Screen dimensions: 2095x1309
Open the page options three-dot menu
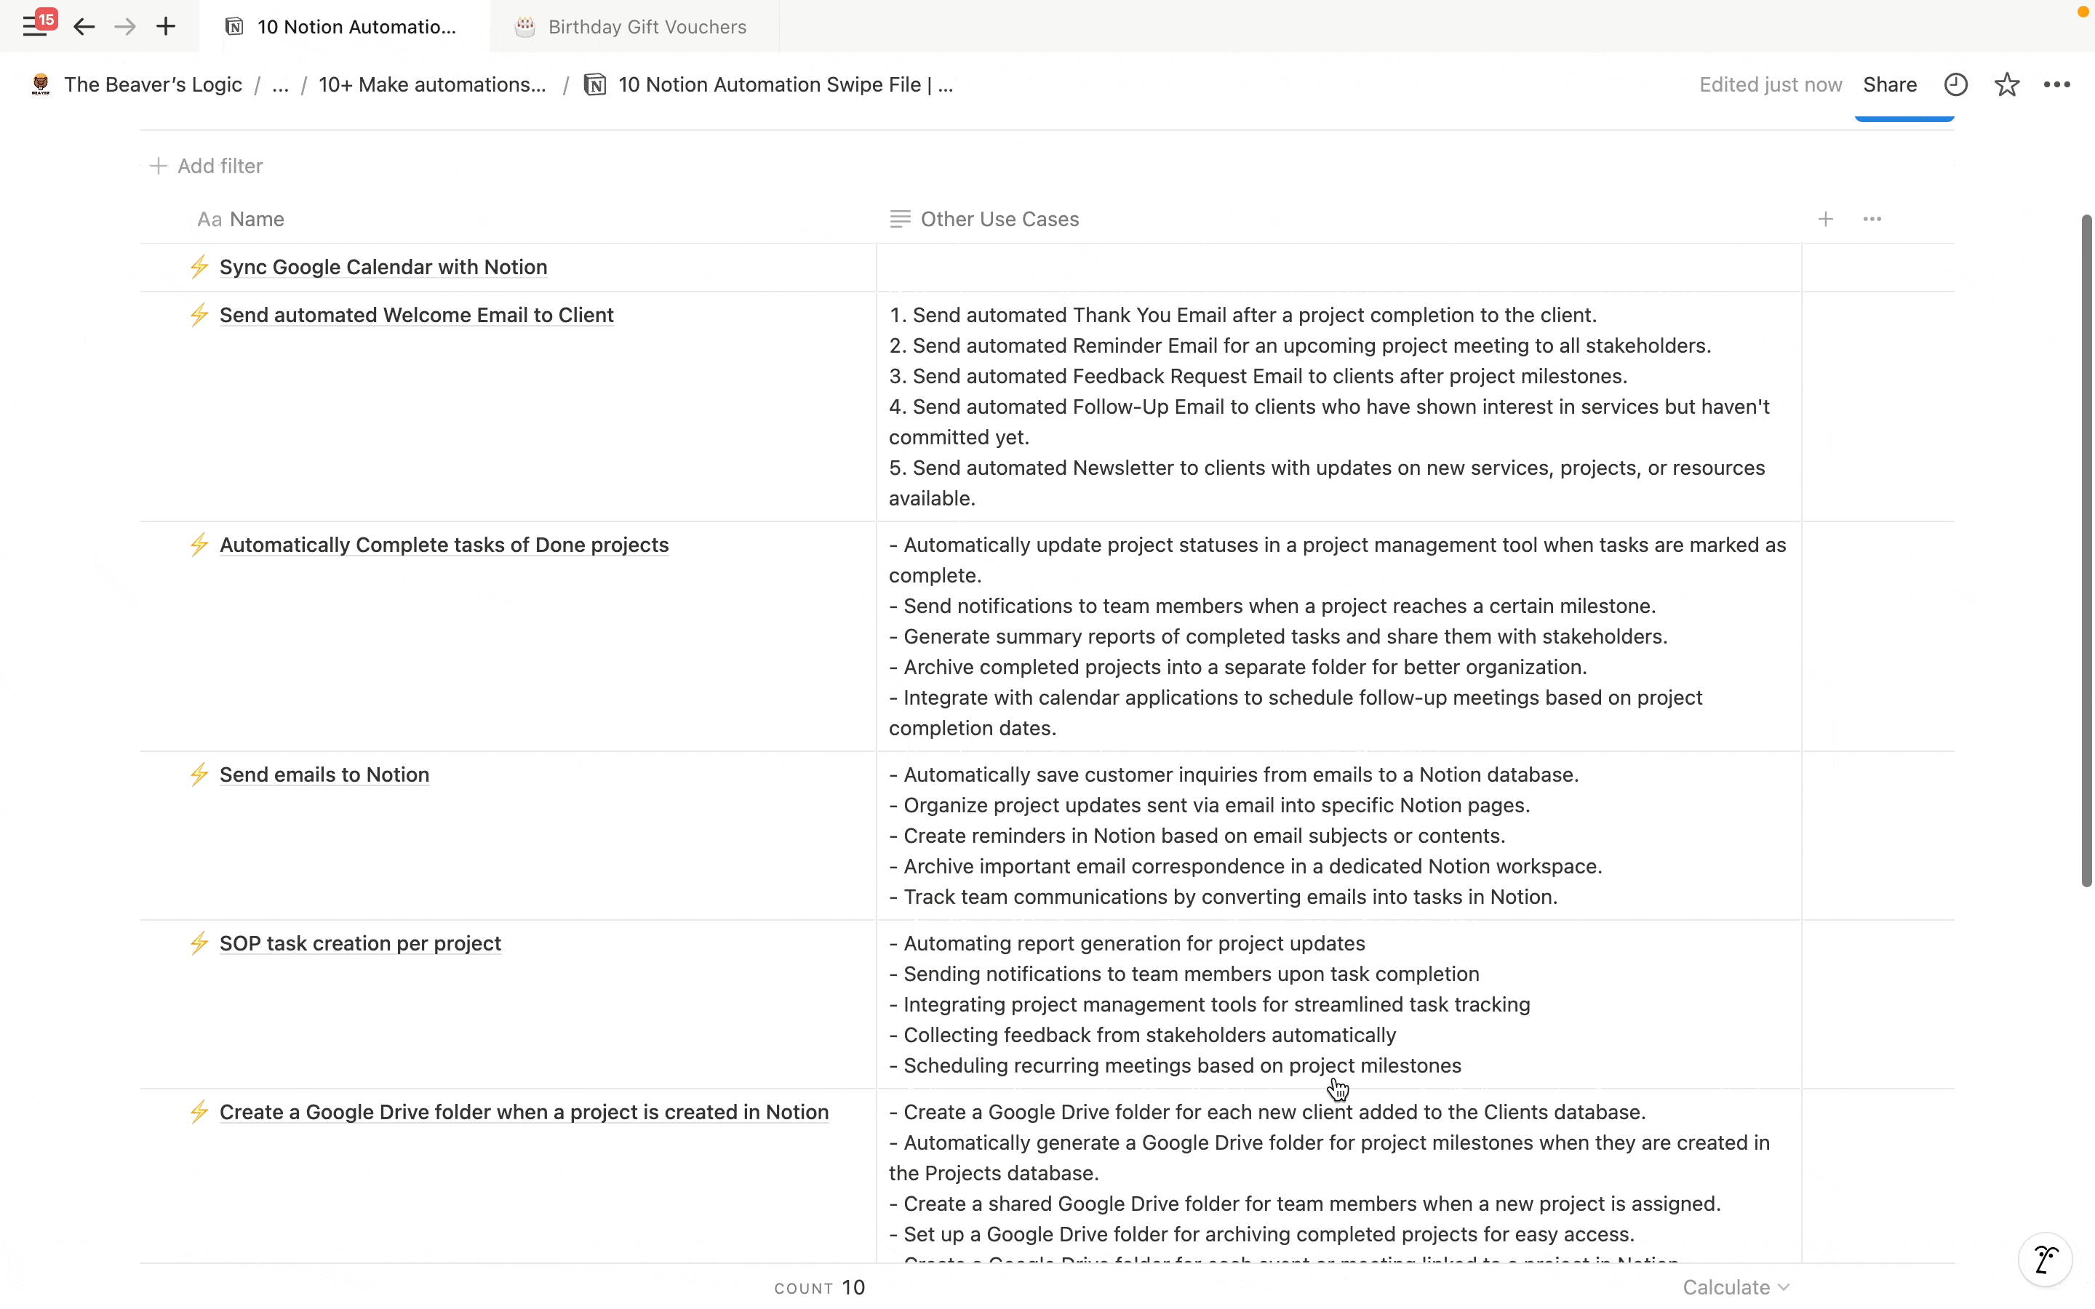tap(2057, 85)
